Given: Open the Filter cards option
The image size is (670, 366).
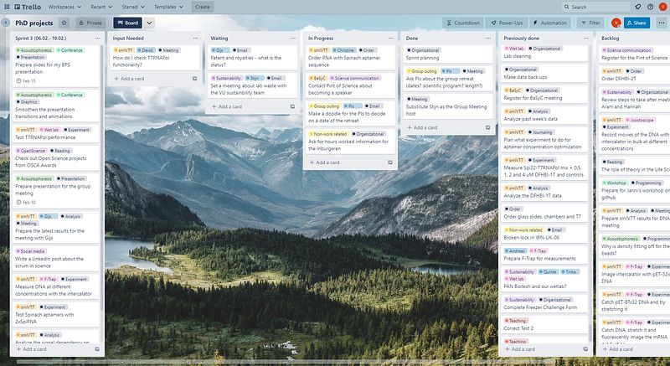Looking at the screenshot, I should tap(590, 23).
